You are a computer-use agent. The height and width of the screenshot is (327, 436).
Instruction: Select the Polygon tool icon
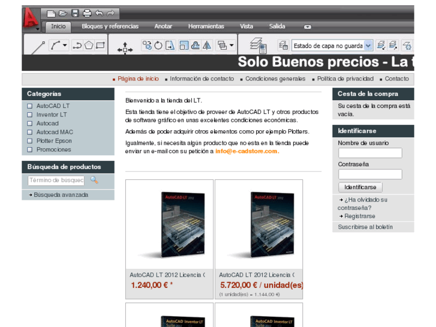(x=89, y=45)
